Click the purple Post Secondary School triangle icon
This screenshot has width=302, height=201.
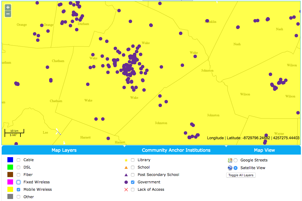(x=126, y=175)
